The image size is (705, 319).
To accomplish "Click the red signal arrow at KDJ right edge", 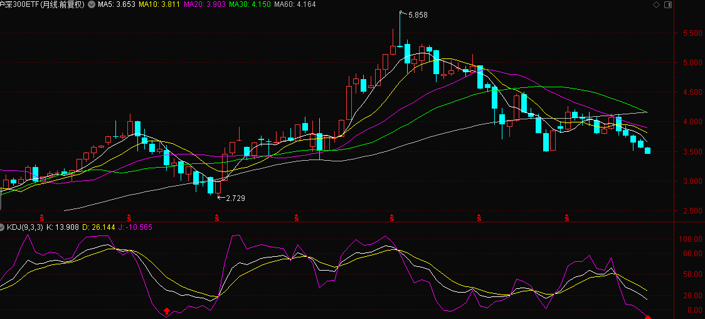I will (648, 316).
